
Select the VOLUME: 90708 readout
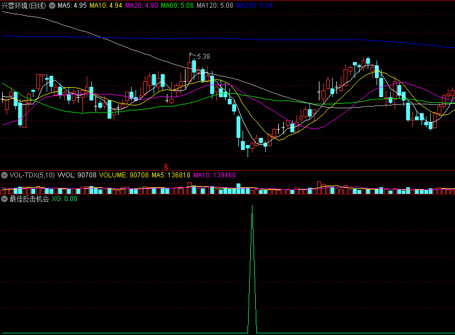(x=124, y=175)
